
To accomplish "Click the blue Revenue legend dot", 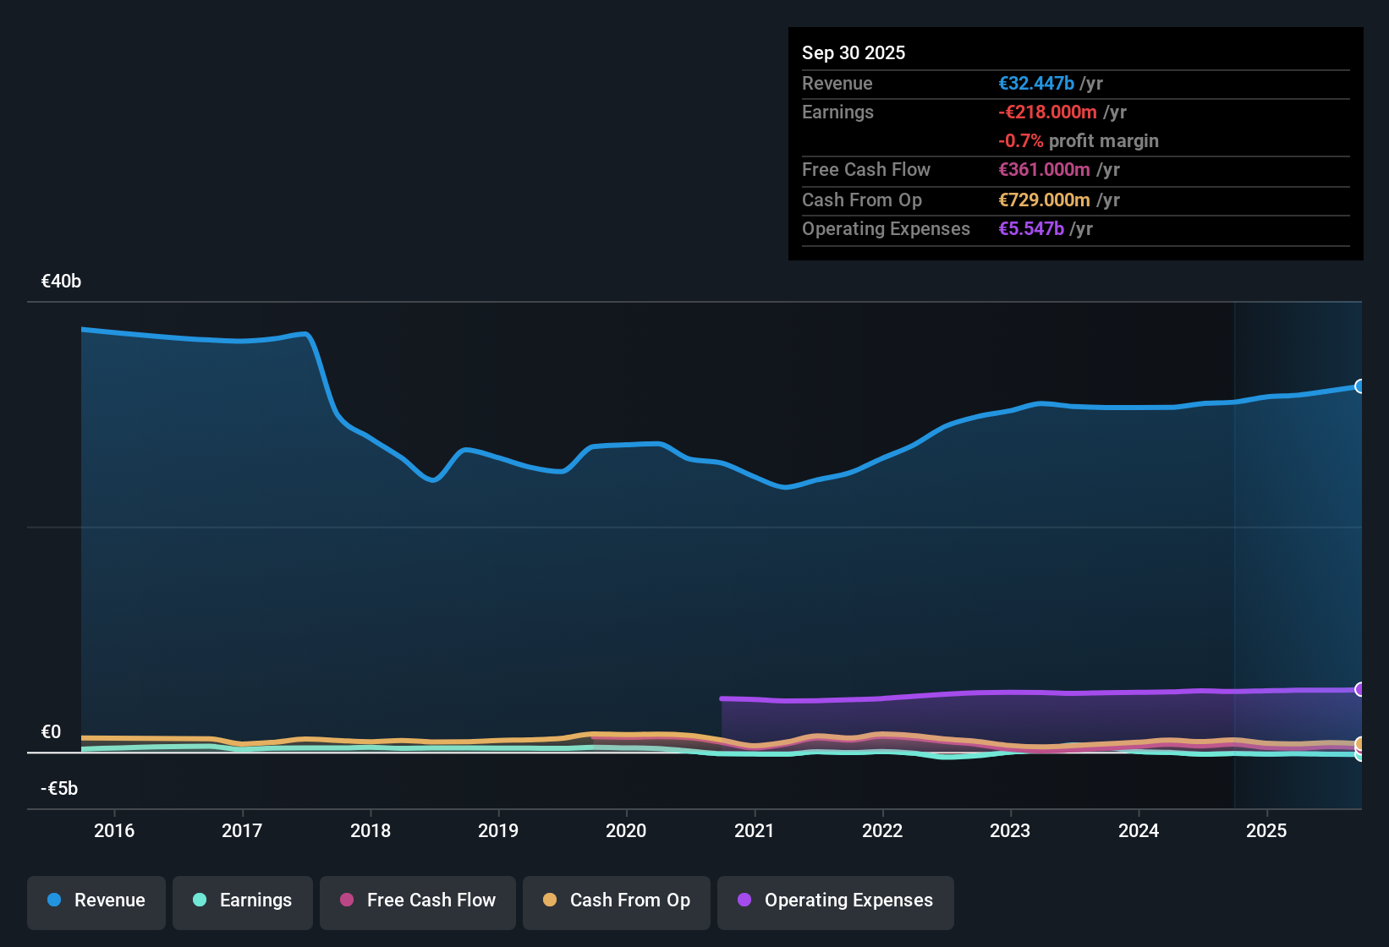I will 54,900.
